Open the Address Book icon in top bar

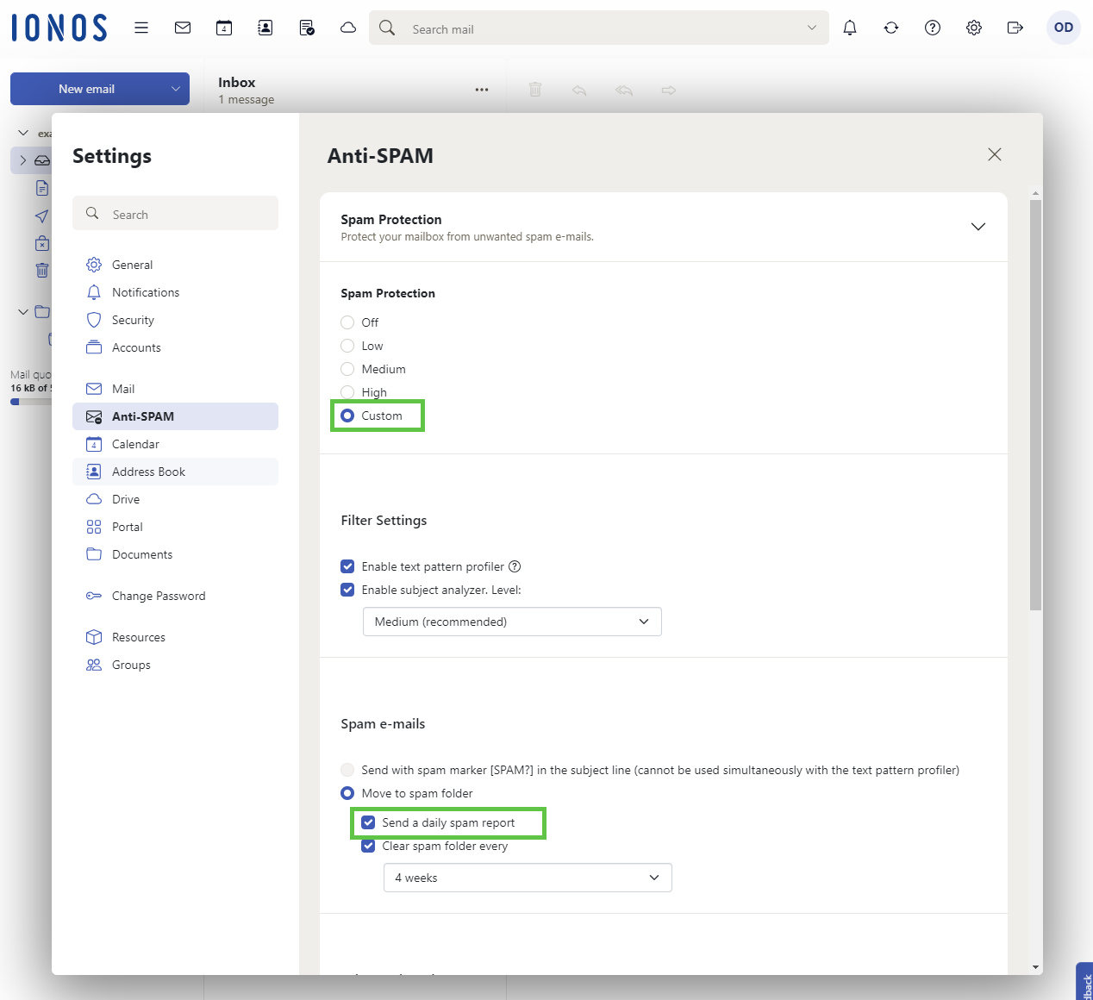(x=265, y=28)
